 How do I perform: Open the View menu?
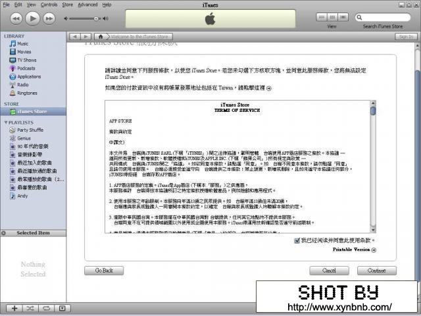31,5
